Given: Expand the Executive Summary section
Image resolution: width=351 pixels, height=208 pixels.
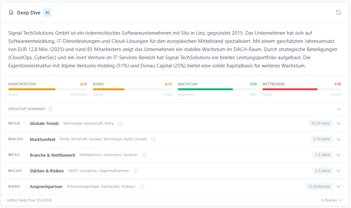Looking at the screenshot, I should (x=339, y=109).
